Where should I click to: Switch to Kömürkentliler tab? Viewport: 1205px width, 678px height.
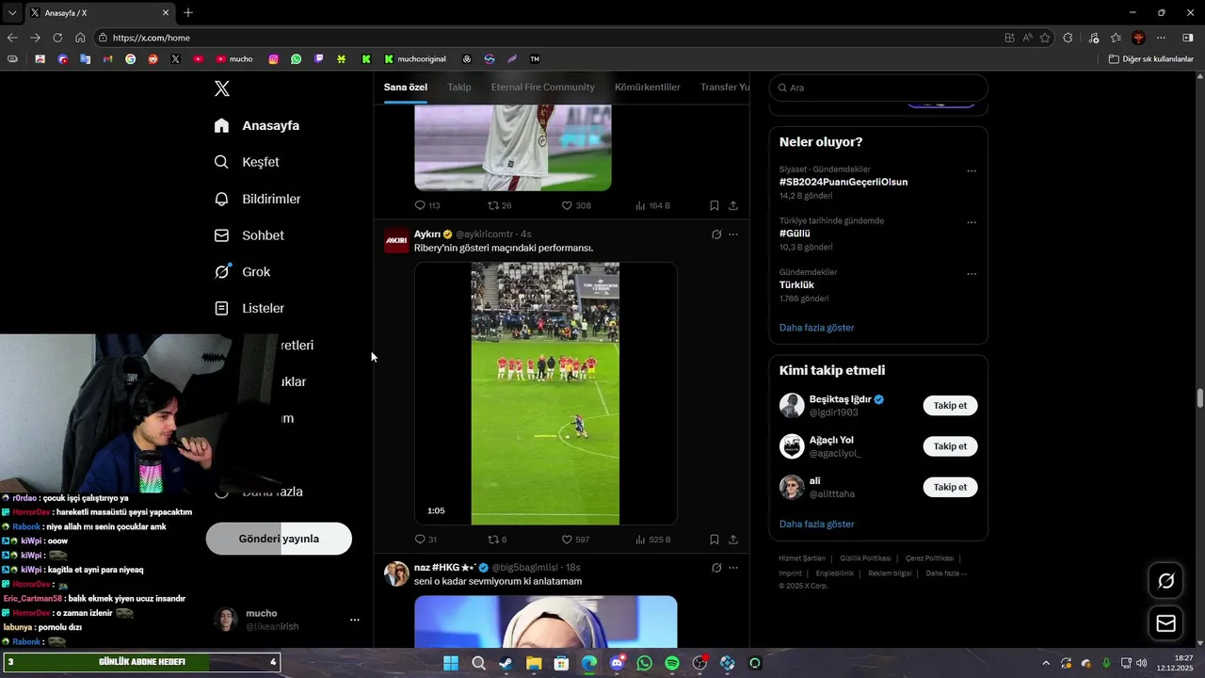(x=648, y=87)
